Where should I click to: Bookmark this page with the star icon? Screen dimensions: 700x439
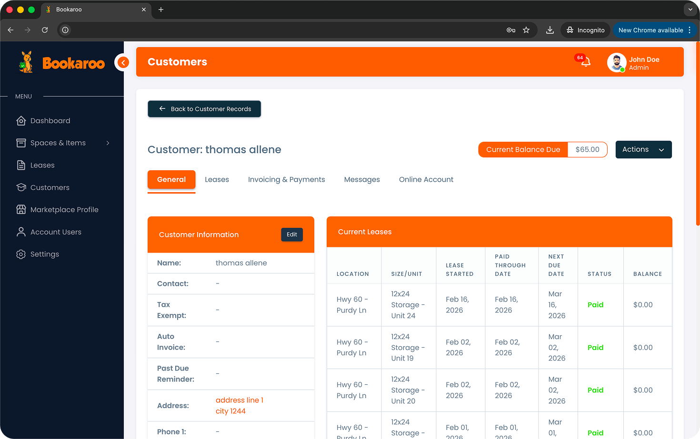click(x=526, y=29)
